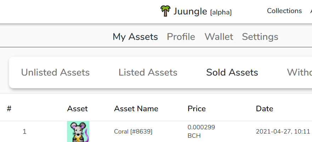
Task: Click the 0.000299 BCH price cell
Action: 201,131
